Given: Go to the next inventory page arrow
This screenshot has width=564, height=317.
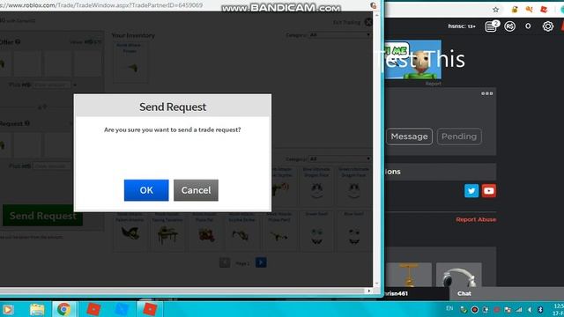Looking at the screenshot, I should (261, 262).
